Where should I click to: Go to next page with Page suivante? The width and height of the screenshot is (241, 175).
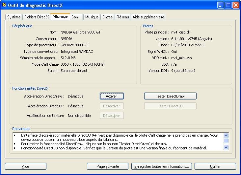point(108,166)
